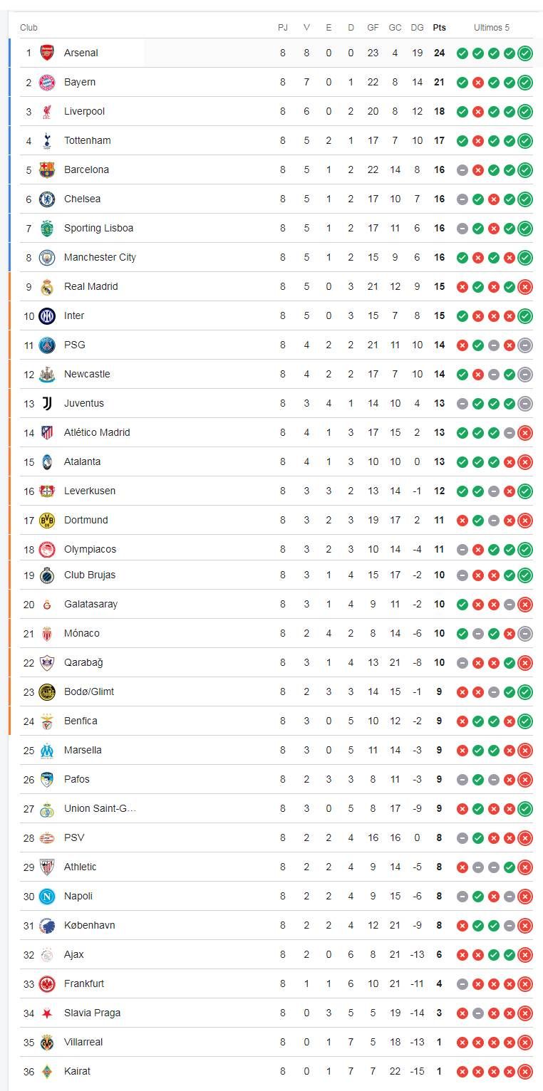
Task: Open the Tottenham team page
Action: pyautogui.click(x=87, y=140)
